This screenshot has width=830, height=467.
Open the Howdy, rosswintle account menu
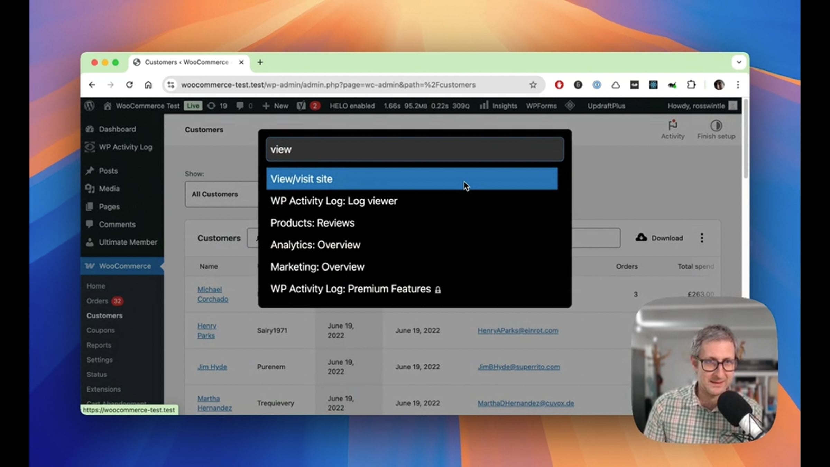coord(702,106)
